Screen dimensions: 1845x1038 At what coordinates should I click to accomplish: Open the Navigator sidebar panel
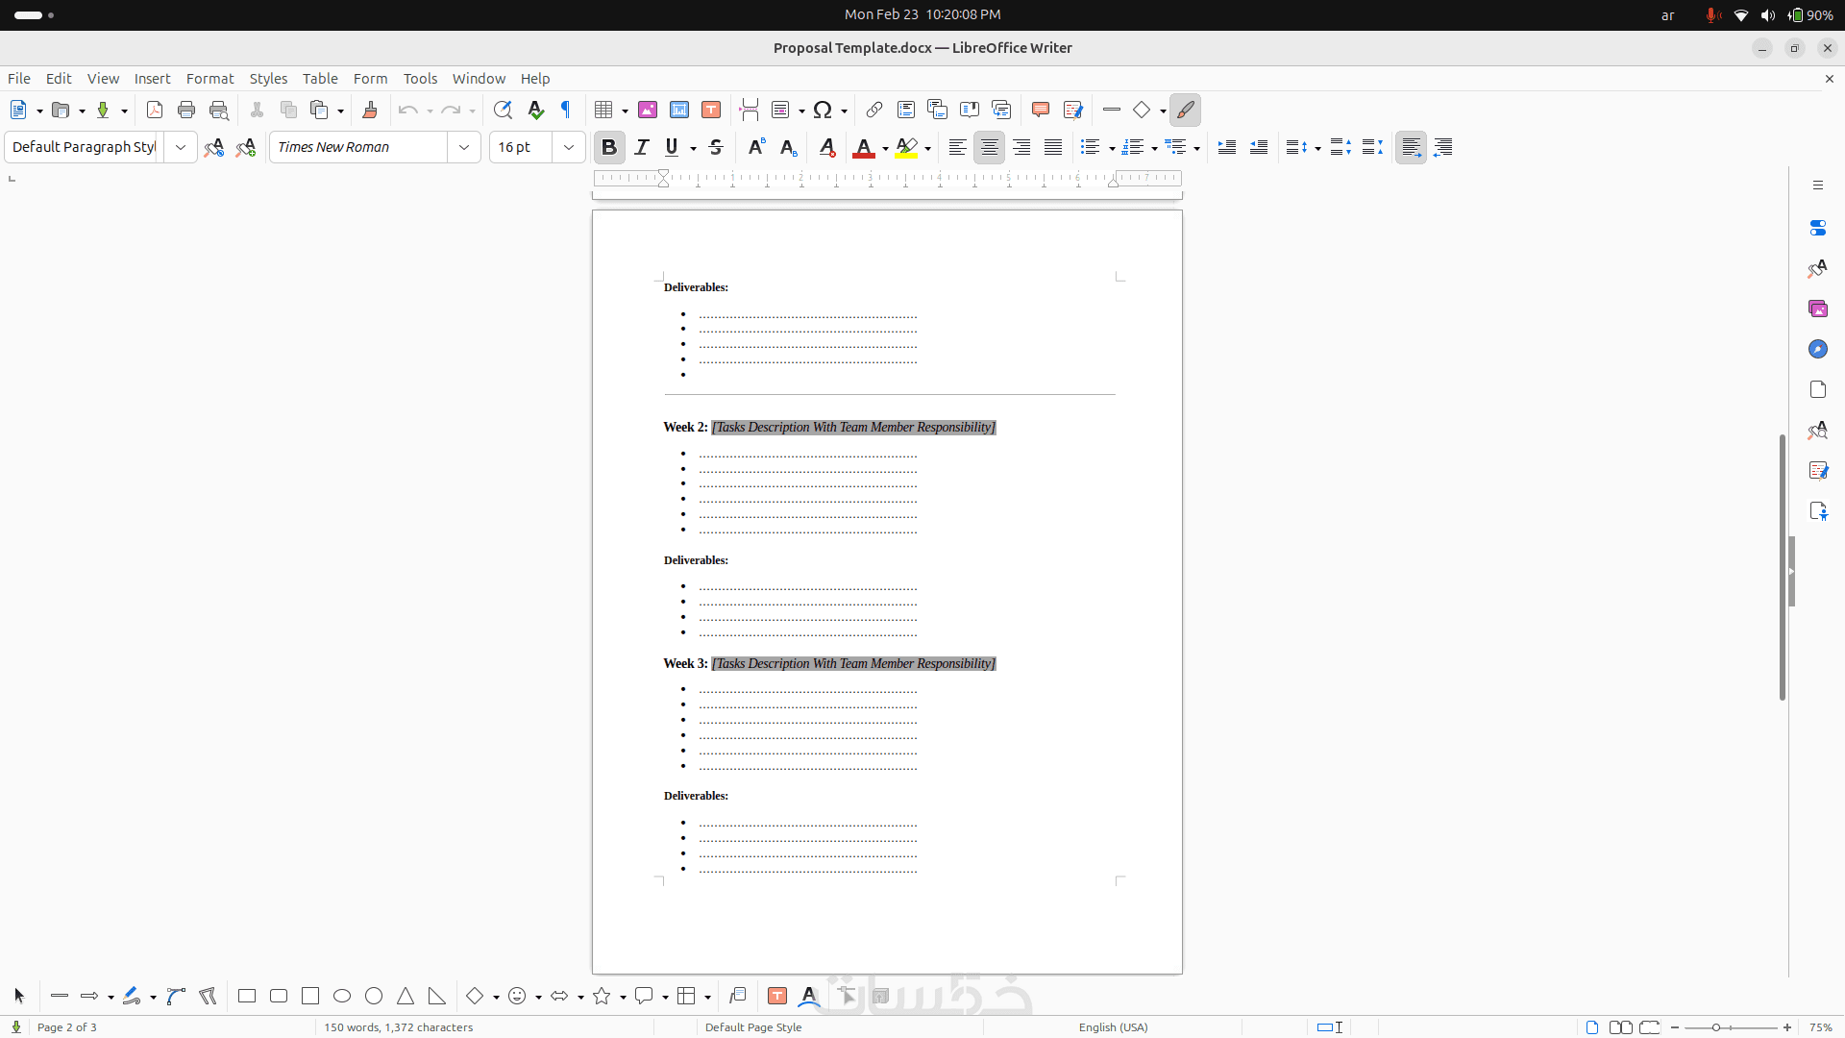1817,349
